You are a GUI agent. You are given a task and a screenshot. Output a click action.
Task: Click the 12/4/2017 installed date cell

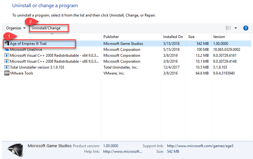(x=171, y=67)
